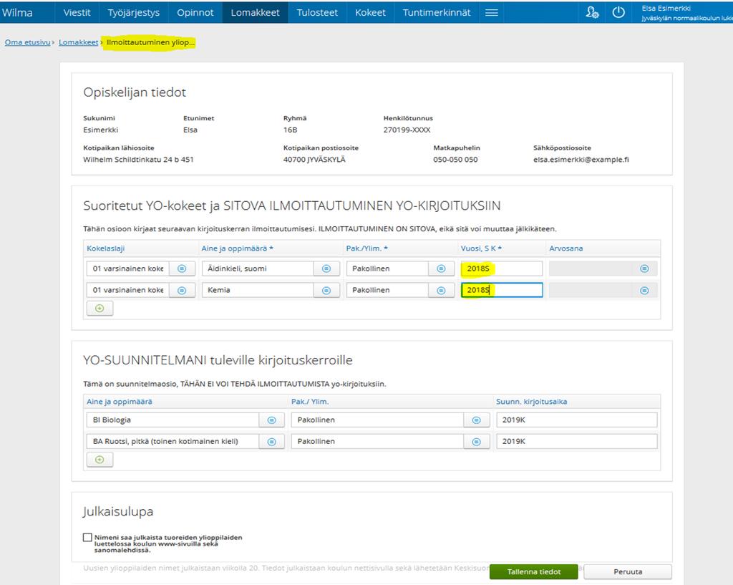Screen dimensions: 733x585
Task: Open the Opinnot menu
Action: (x=195, y=13)
